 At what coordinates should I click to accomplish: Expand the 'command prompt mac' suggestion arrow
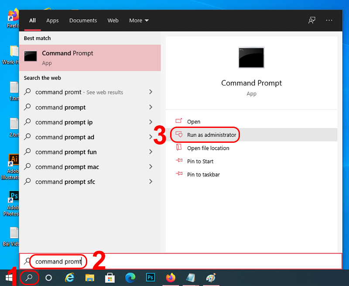[x=151, y=167]
